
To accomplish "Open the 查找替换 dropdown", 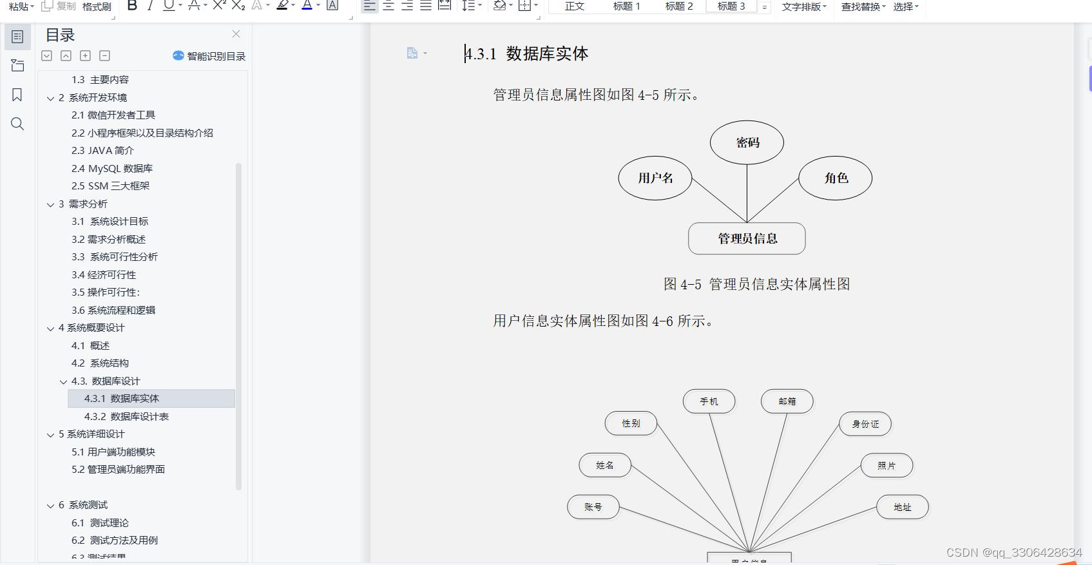I will [863, 6].
